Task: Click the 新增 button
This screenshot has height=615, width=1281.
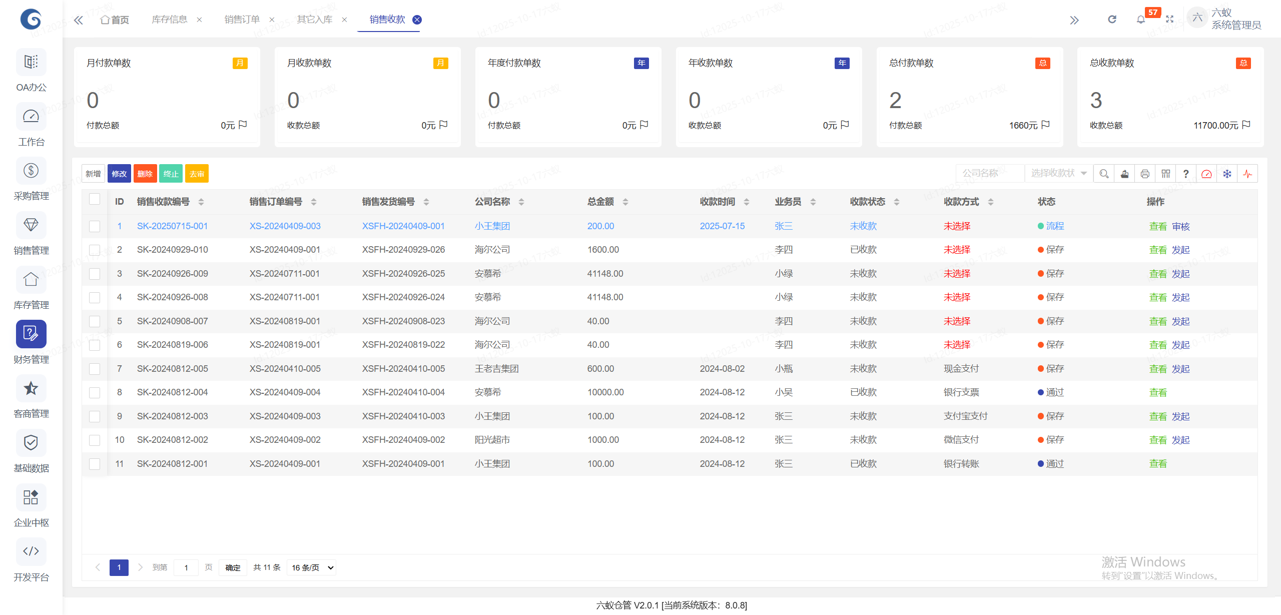Action: 93,174
